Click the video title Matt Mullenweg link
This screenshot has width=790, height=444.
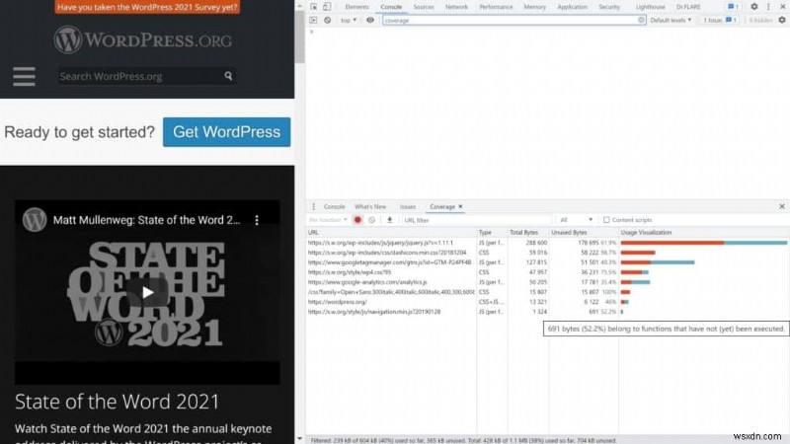point(146,220)
